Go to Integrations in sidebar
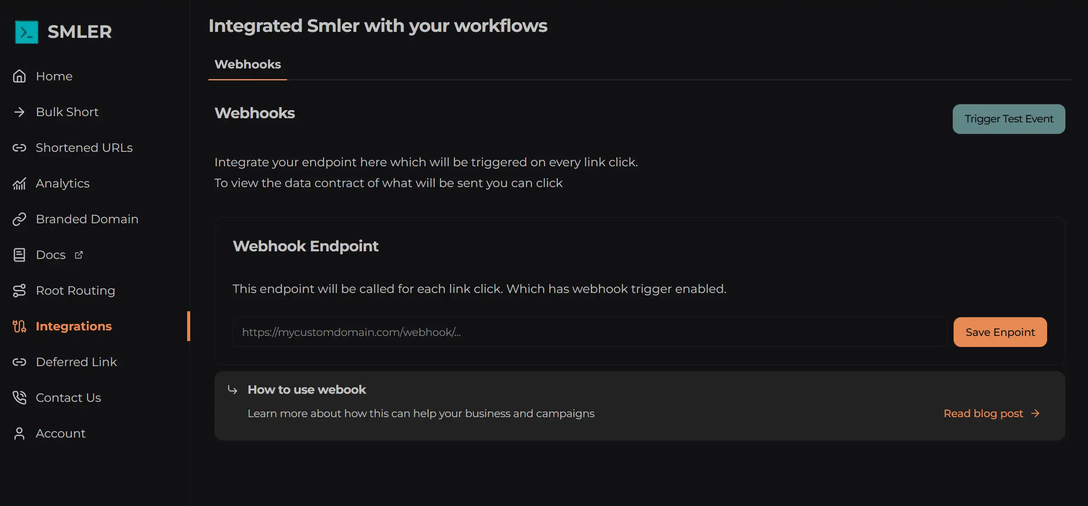The image size is (1088, 506). pos(74,326)
